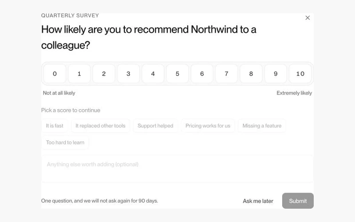
Task: Select the top score 10
Action: (300, 74)
